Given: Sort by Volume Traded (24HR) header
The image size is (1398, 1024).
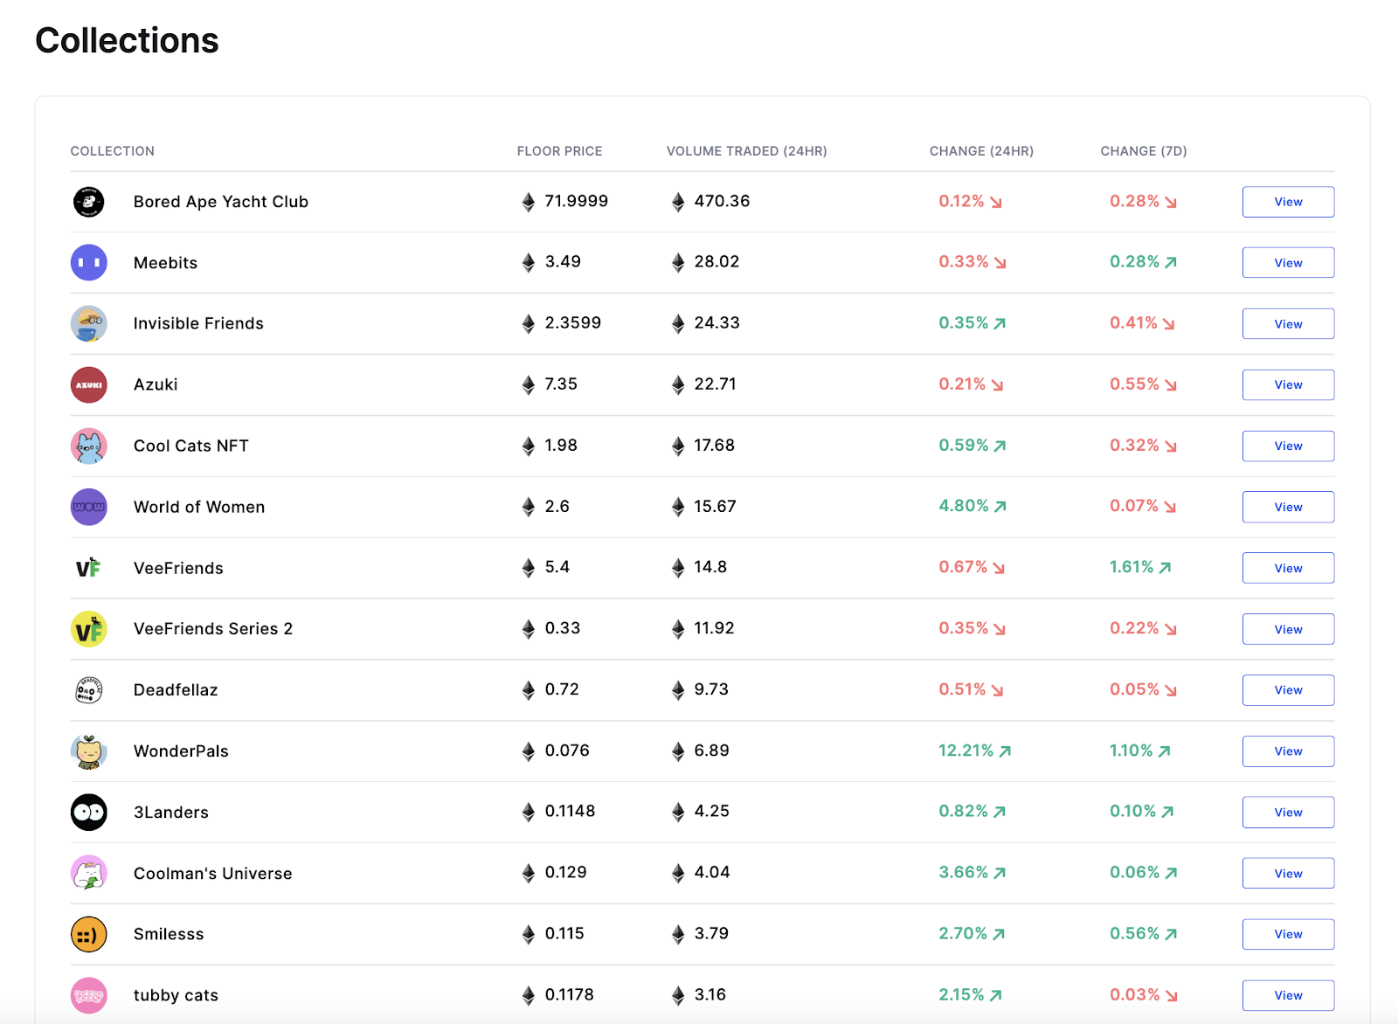Looking at the screenshot, I should [x=746, y=151].
